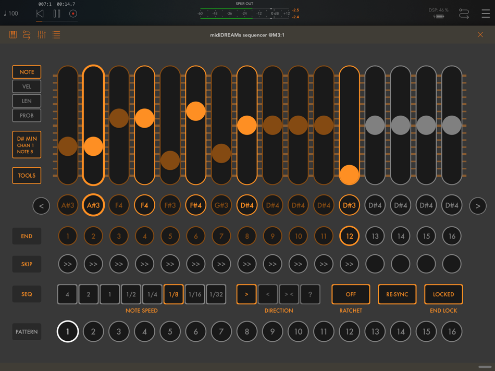Click the END row label button
495x371 pixels.
[27, 236]
